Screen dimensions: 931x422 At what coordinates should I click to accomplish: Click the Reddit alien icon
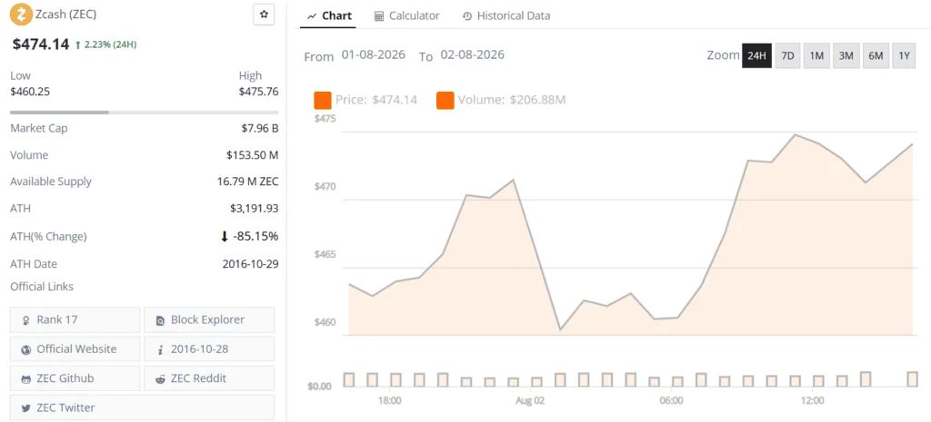click(160, 378)
